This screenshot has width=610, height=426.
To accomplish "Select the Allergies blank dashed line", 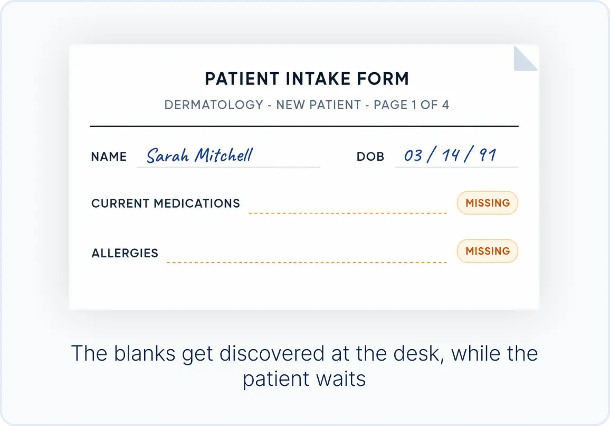I will click(x=307, y=263).
